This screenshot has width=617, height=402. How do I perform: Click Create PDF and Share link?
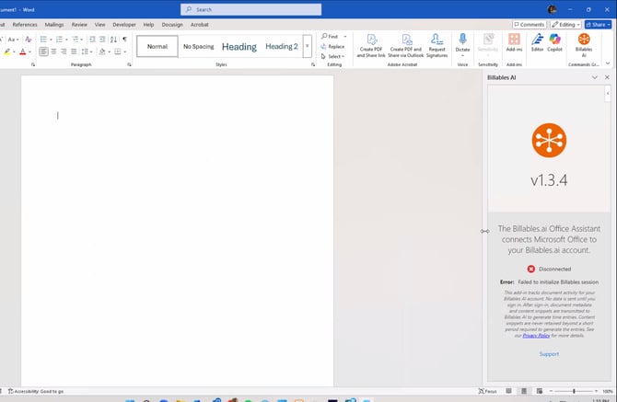371,45
